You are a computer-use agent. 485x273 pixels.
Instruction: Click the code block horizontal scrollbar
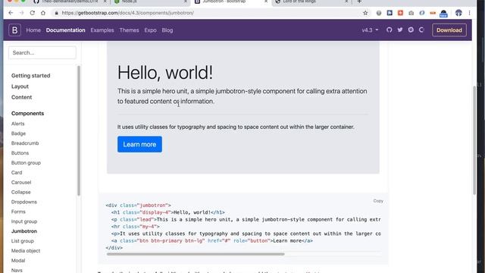[x=196, y=254]
